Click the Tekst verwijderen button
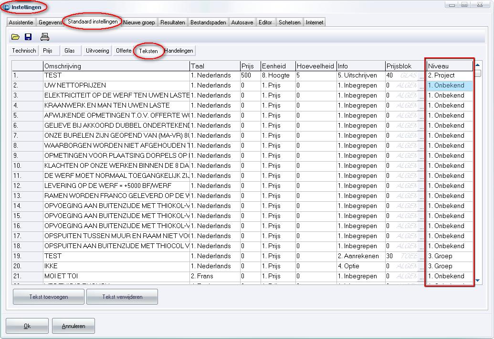This screenshot has width=494, height=339. pyautogui.click(x=122, y=297)
